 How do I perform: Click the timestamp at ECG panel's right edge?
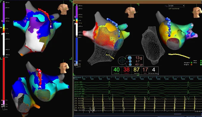tap(198, 111)
